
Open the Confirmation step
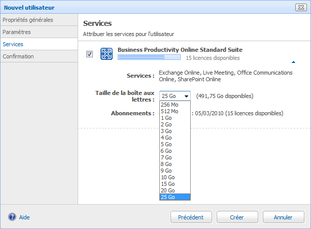coord(18,56)
